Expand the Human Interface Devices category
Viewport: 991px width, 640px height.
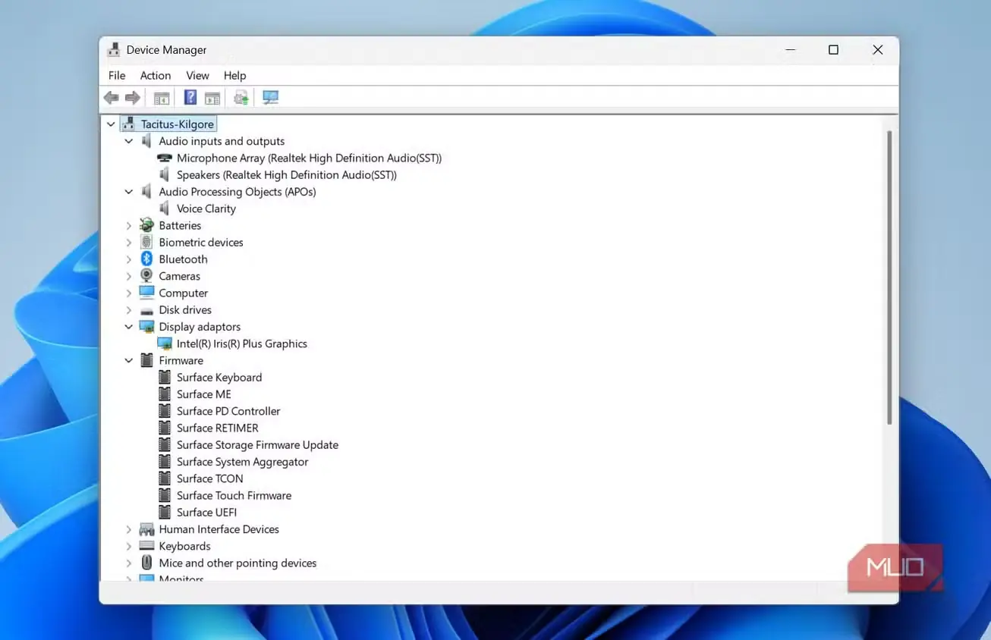coord(129,529)
